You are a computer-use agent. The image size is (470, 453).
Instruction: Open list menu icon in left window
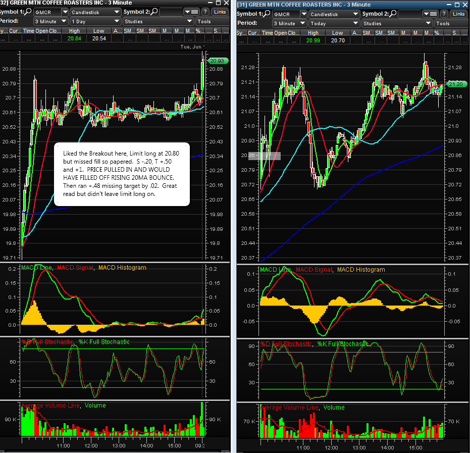click(191, 12)
